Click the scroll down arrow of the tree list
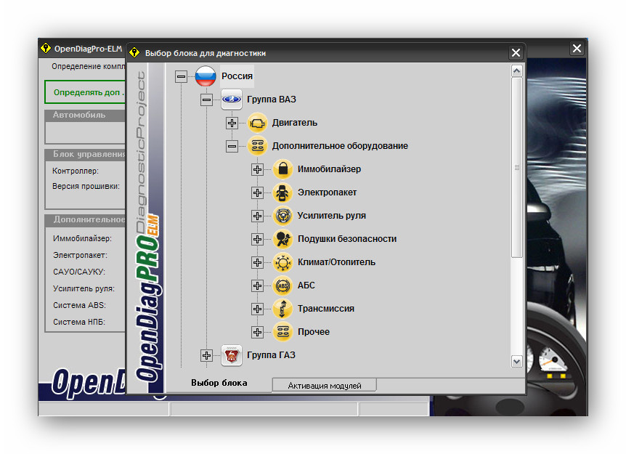The image size is (626, 454). point(516,361)
